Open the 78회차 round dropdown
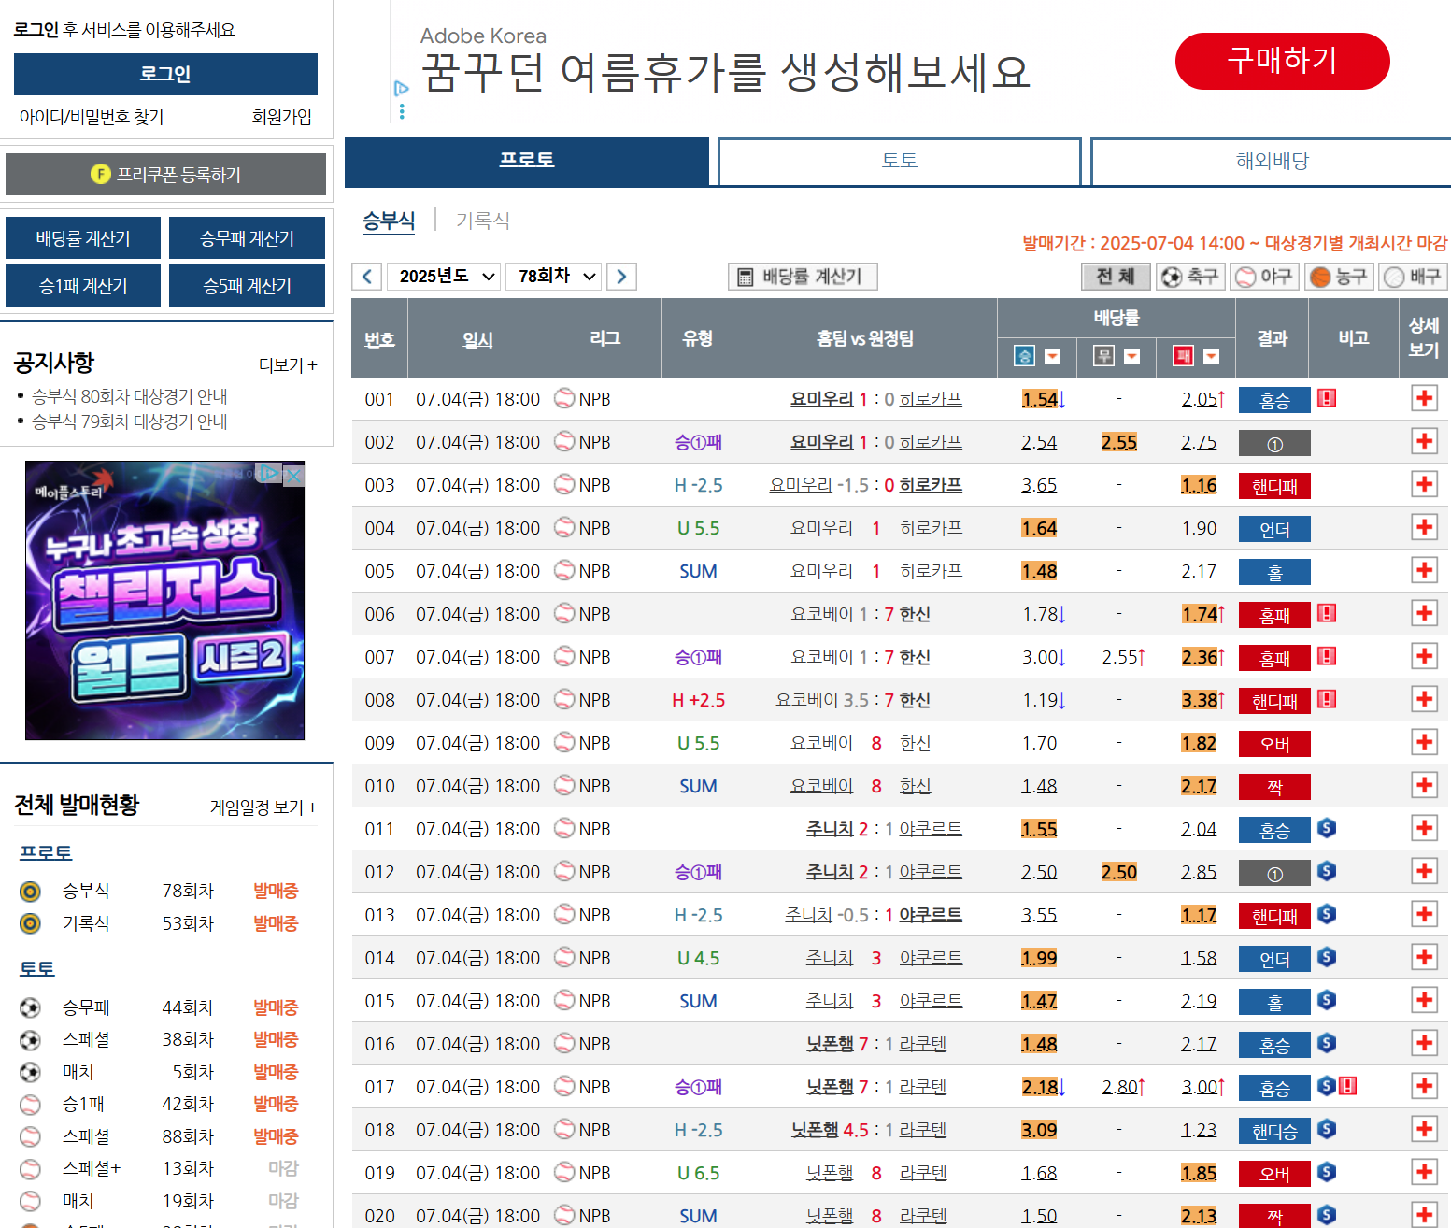This screenshot has height=1228, width=1451. click(x=553, y=276)
